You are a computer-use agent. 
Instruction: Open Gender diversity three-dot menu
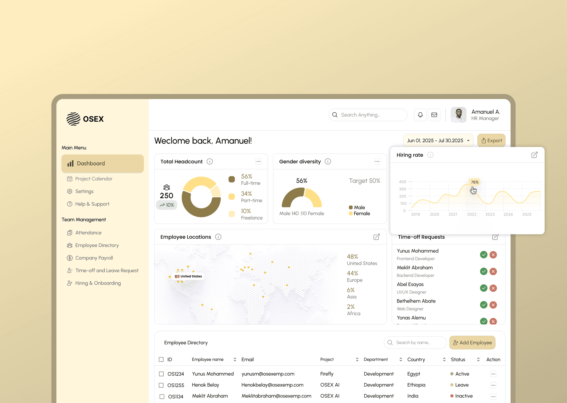377,162
